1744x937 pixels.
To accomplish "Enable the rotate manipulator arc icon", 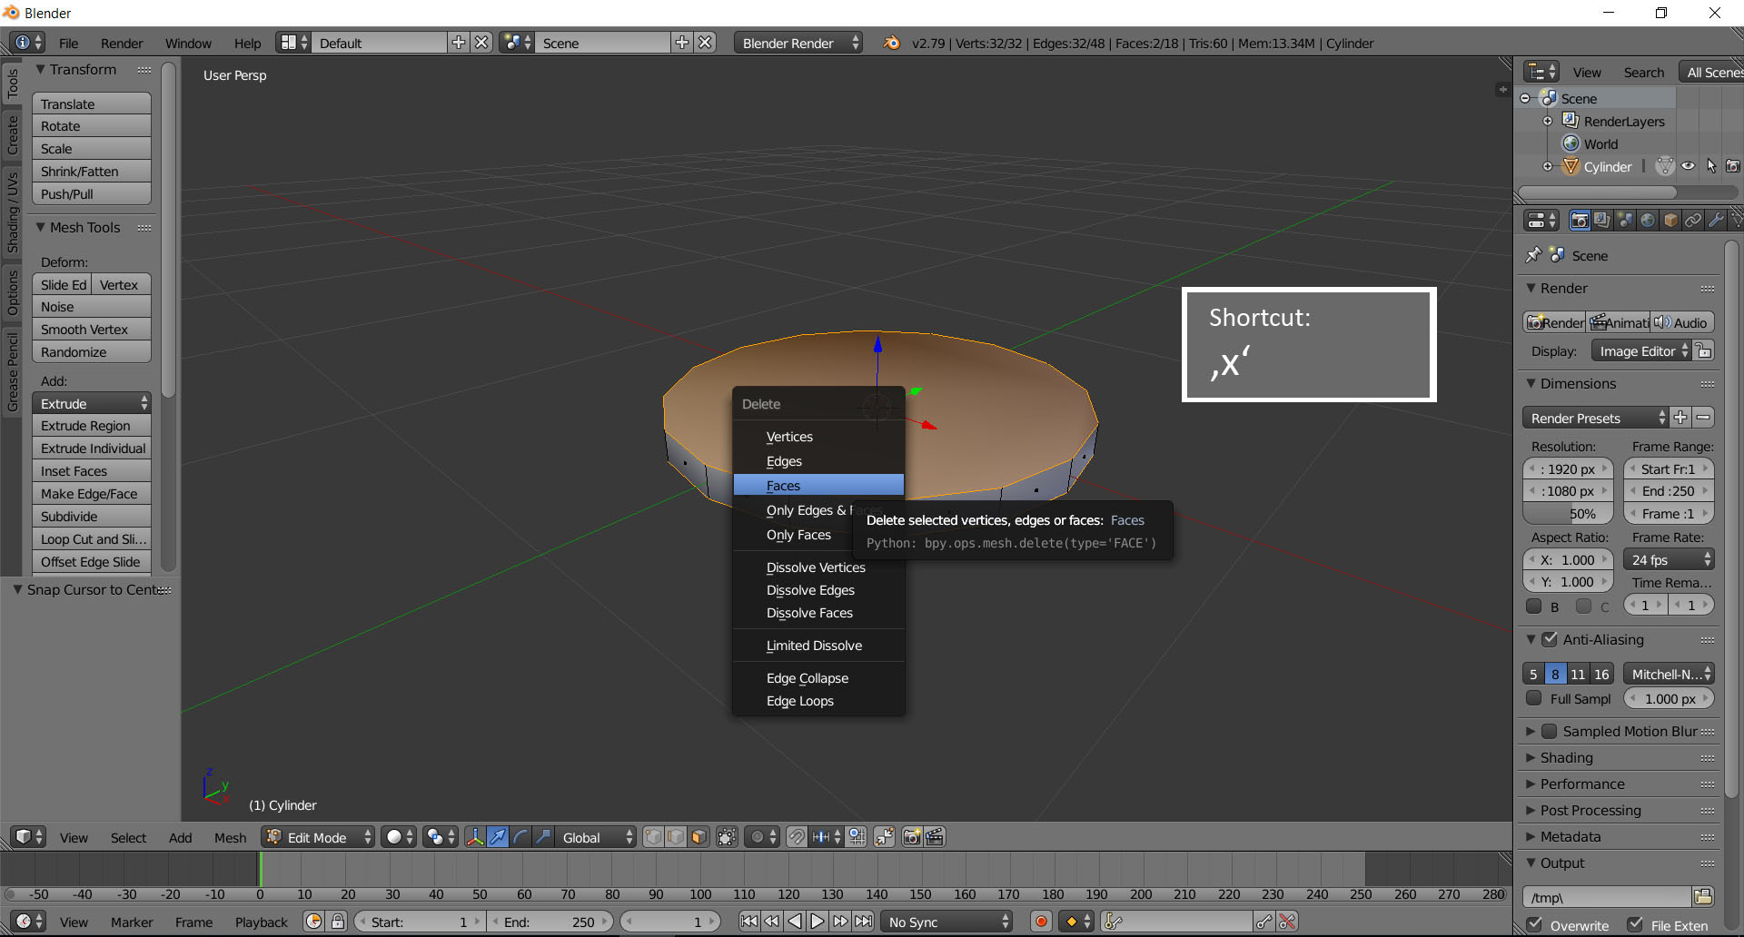I will coord(520,837).
